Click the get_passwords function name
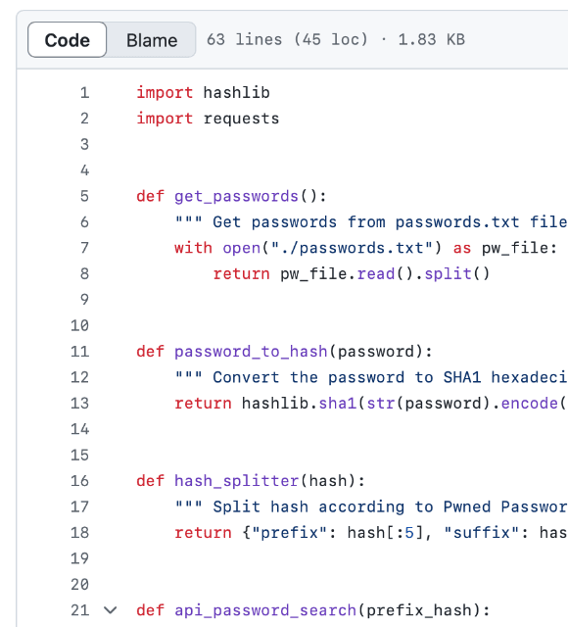 pos(236,196)
